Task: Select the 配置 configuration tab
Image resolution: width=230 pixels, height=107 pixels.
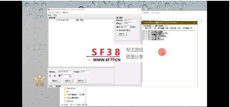Action: [55, 15]
